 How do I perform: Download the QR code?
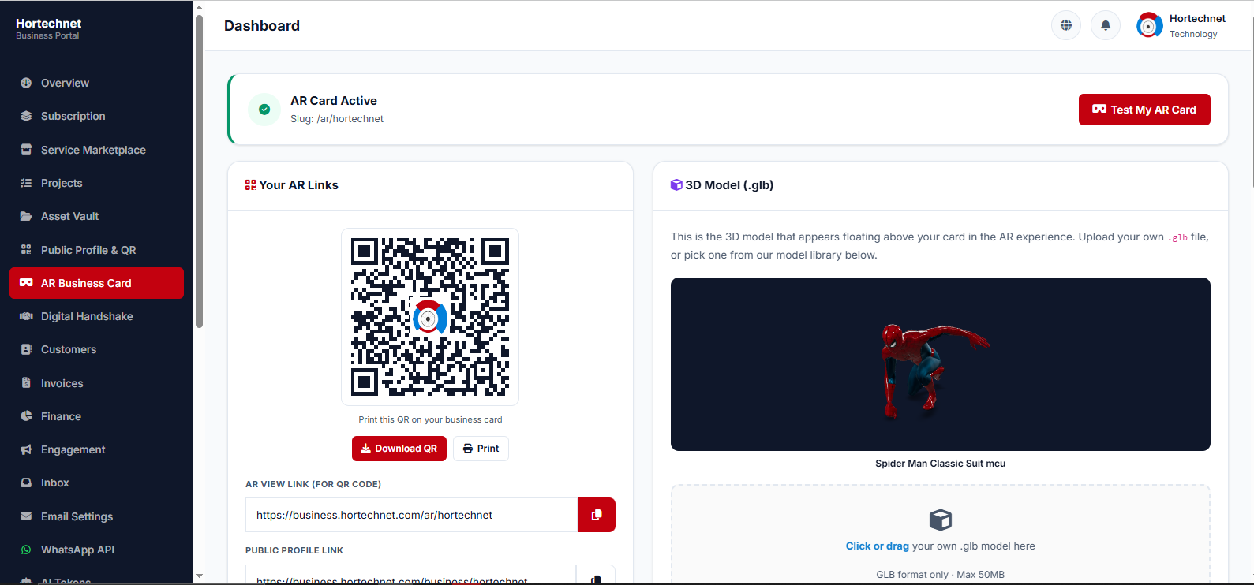(399, 449)
